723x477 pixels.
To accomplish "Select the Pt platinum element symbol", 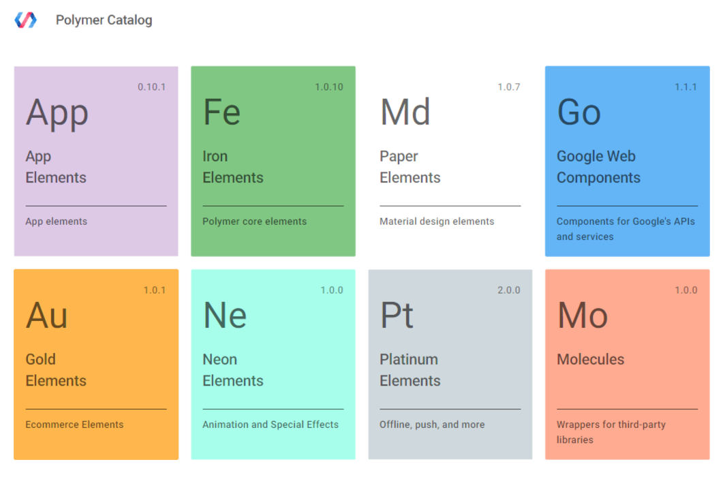I will click(397, 315).
